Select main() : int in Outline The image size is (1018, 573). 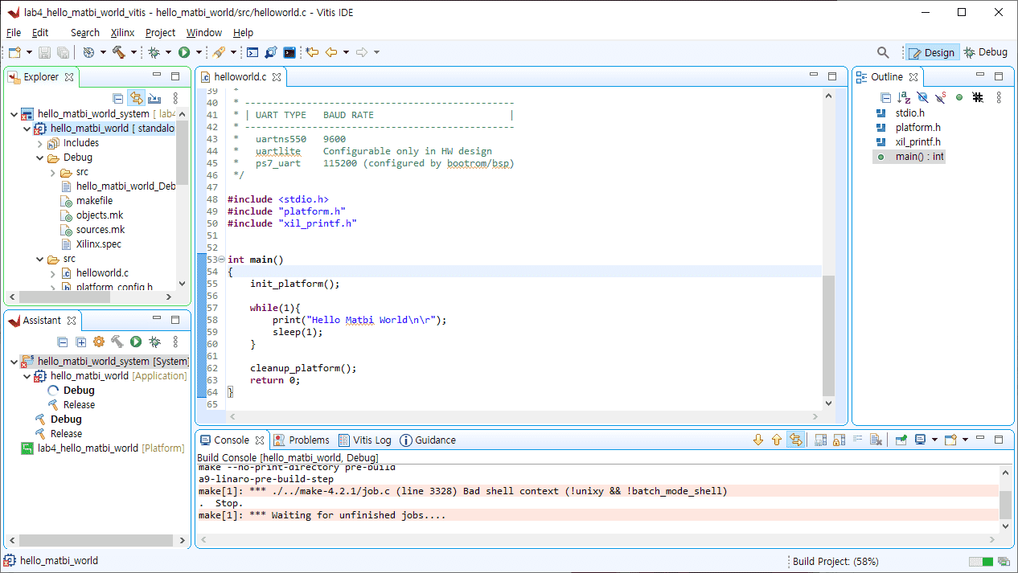point(919,157)
